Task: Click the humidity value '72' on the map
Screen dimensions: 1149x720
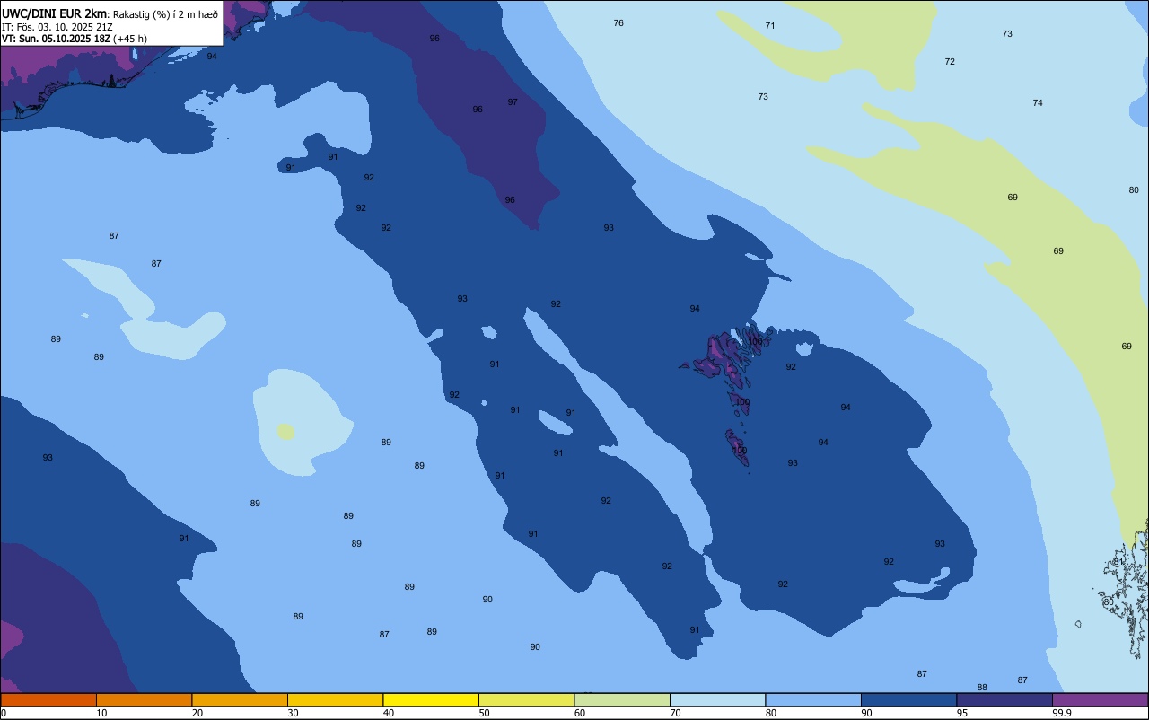Action: pyautogui.click(x=950, y=62)
